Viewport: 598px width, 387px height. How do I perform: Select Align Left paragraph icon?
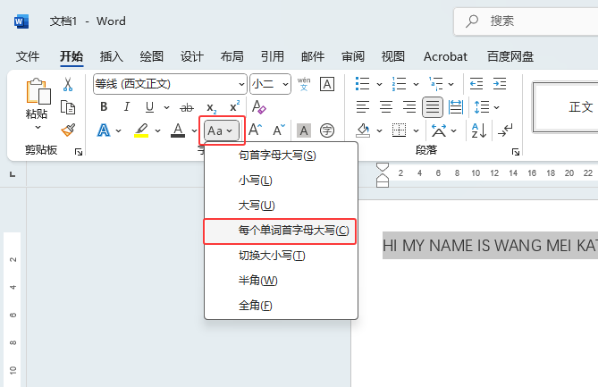pyautogui.click(x=363, y=107)
